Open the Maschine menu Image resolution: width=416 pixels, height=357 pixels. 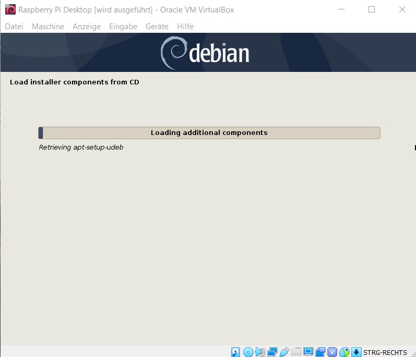pos(48,27)
